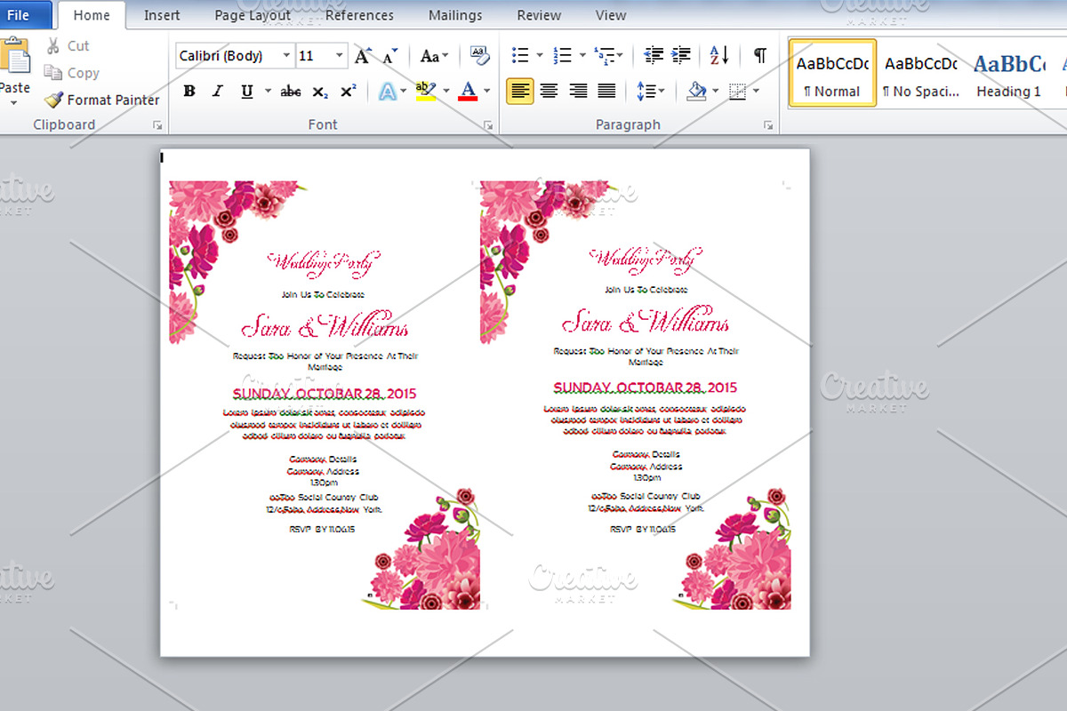Apply the Normal style

[832, 73]
